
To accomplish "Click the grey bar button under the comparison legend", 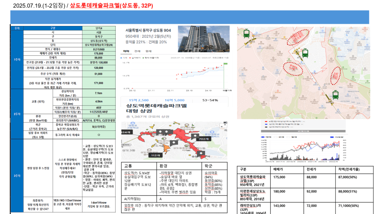I will 303,131.
